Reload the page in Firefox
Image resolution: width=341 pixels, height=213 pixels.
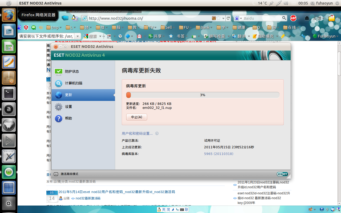click(x=228, y=18)
